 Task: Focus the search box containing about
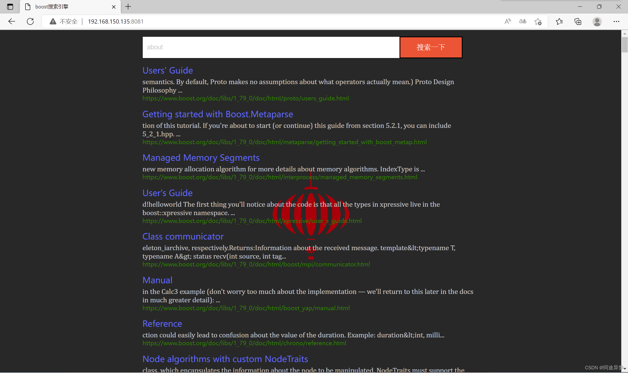point(271,47)
